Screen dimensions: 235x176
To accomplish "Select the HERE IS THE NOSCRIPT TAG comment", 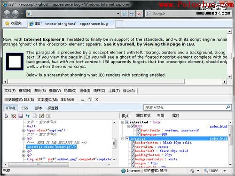I will tap(57, 143).
